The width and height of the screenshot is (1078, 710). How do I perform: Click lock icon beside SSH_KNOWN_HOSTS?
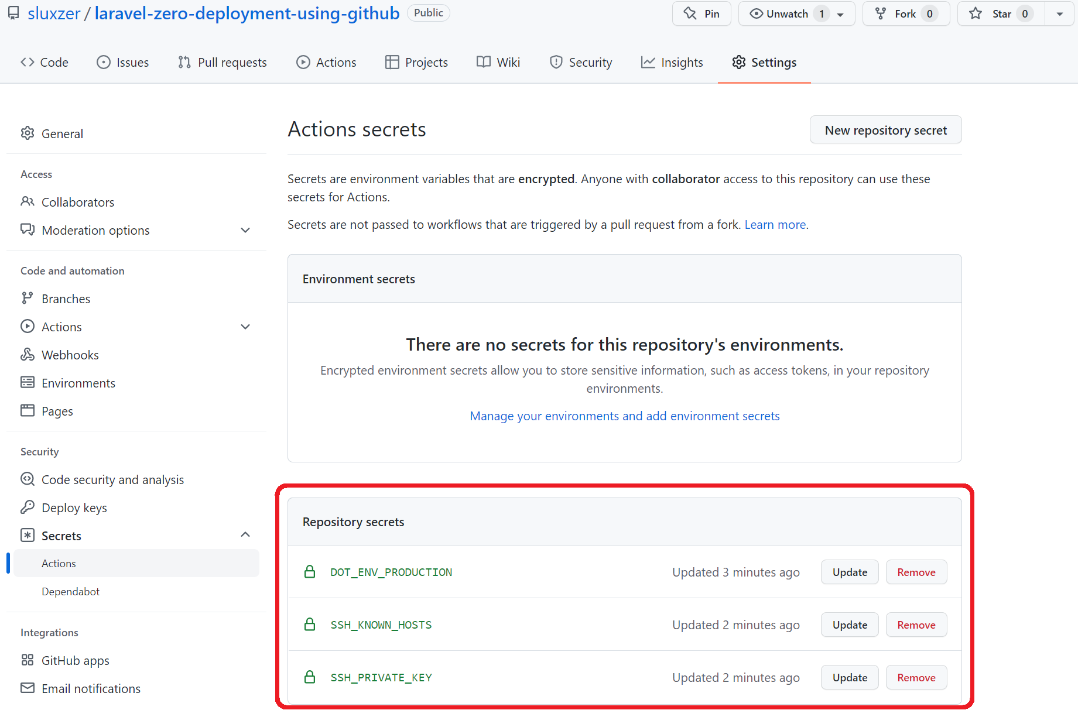pos(310,625)
